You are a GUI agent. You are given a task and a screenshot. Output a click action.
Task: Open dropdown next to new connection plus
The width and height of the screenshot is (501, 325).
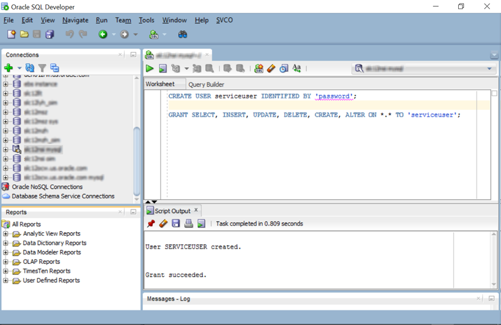coord(19,68)
